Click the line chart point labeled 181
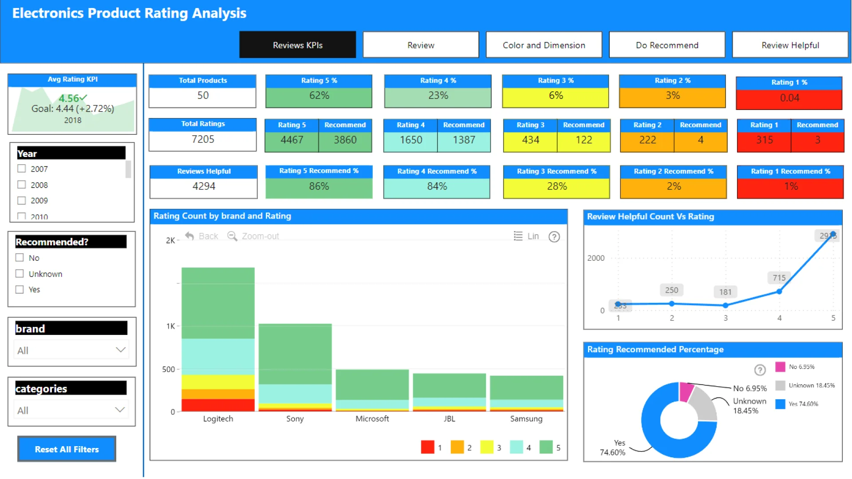 pos(726,305)
